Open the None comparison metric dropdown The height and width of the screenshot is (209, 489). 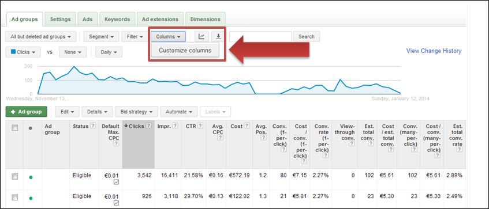tap(73, 52)
